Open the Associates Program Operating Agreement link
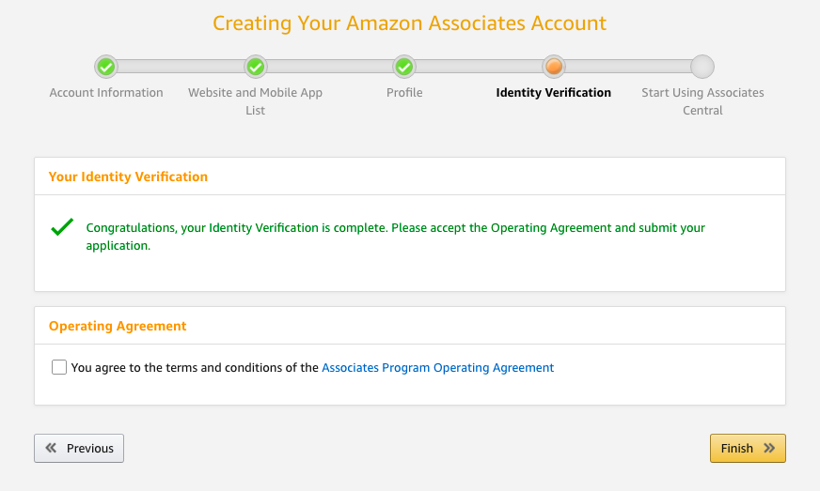 (437, 368)
